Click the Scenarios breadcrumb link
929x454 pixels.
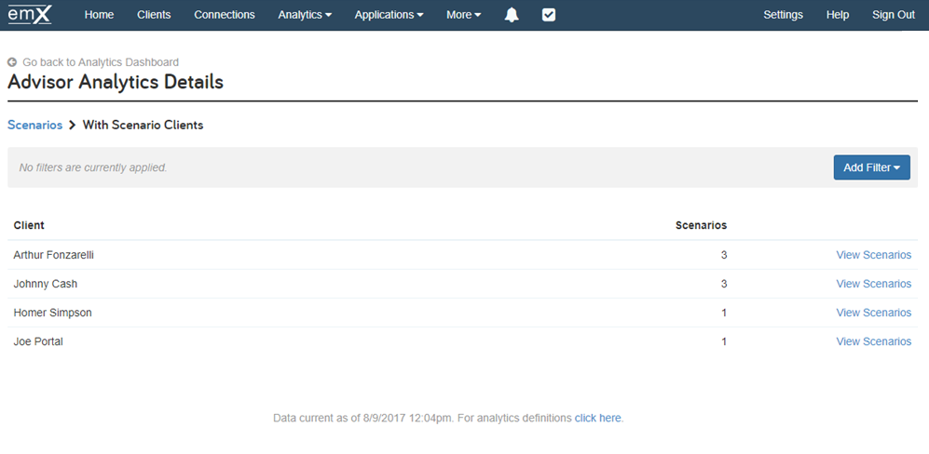35,125
